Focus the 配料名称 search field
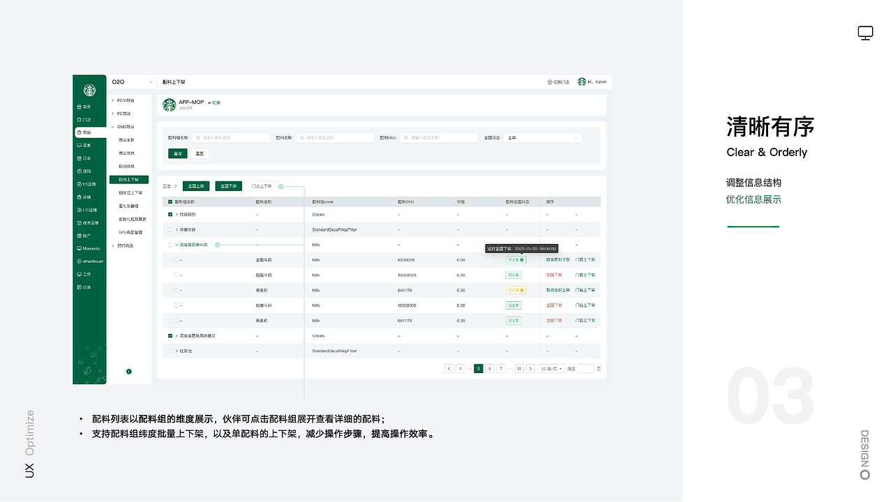The width and height of the screenshot is (893, 502). [335, 138]
